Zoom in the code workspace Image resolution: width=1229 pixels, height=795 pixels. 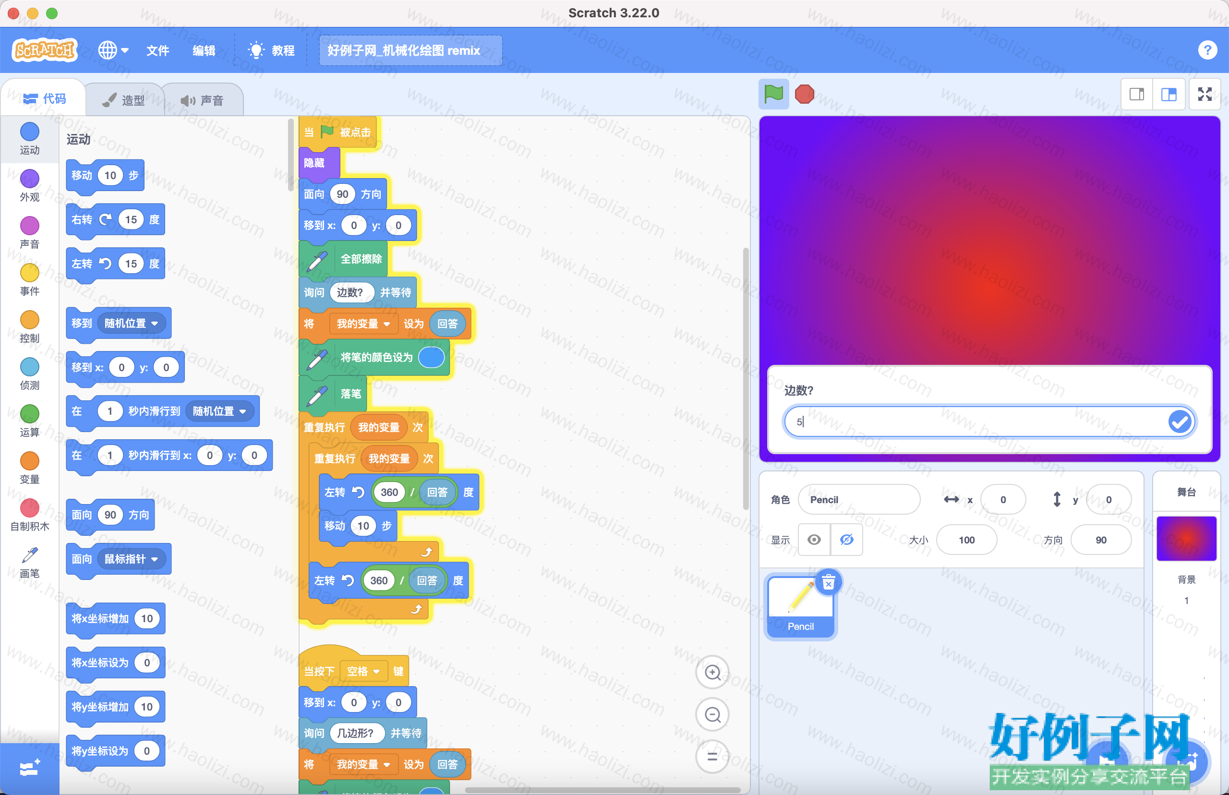(712, 672)
